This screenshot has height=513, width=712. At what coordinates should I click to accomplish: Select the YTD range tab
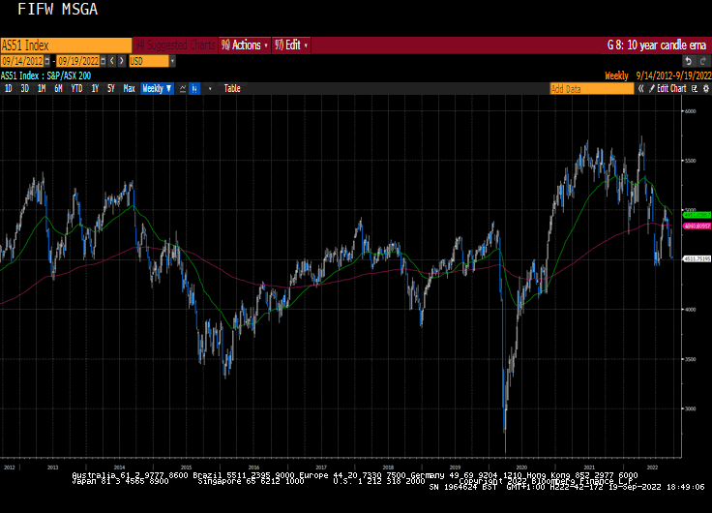(x=76, y=89)
